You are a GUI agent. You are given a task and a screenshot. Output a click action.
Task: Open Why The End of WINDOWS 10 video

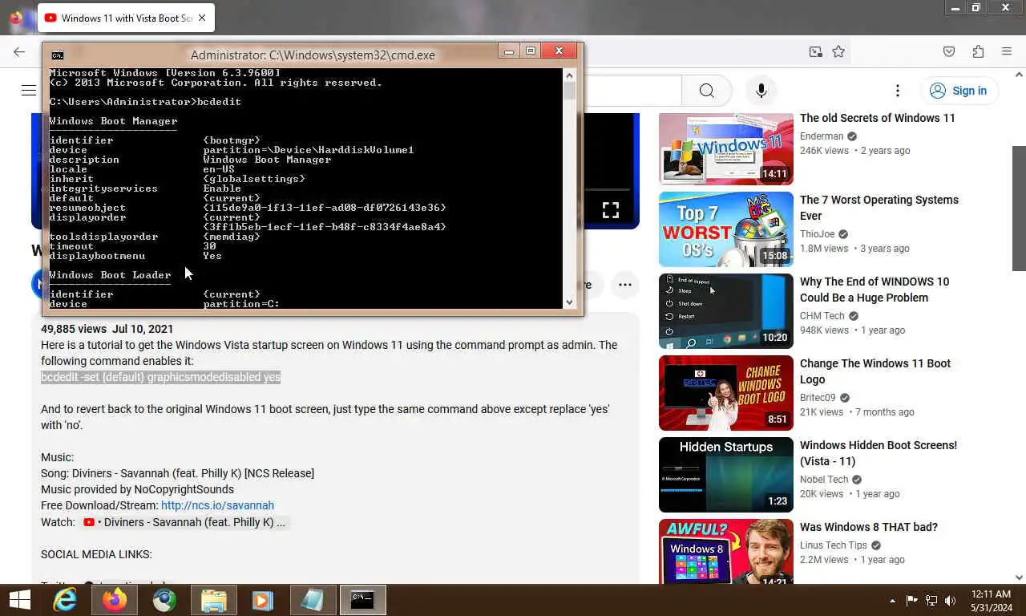(874, 290)
